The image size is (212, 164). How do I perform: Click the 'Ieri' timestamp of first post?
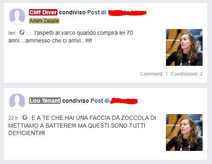click(12, 33)
